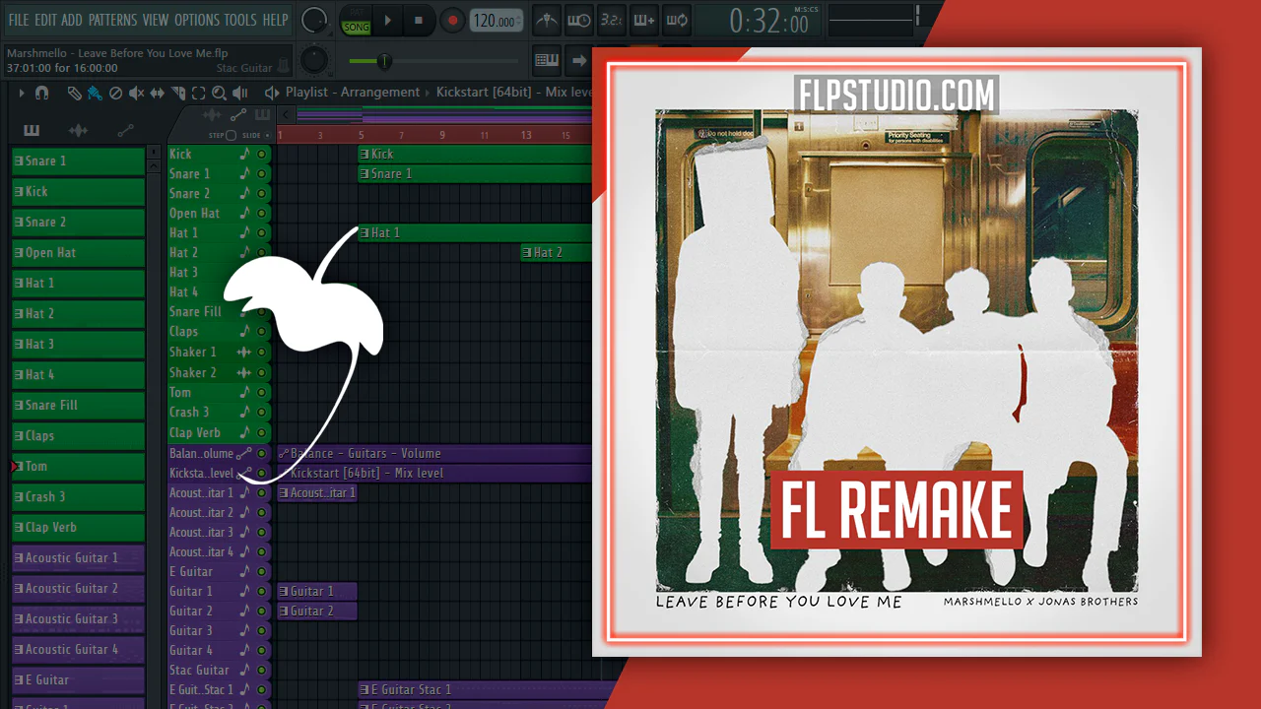
Task: Click the 120.000 tempo field
Action: tap(496, 21)
